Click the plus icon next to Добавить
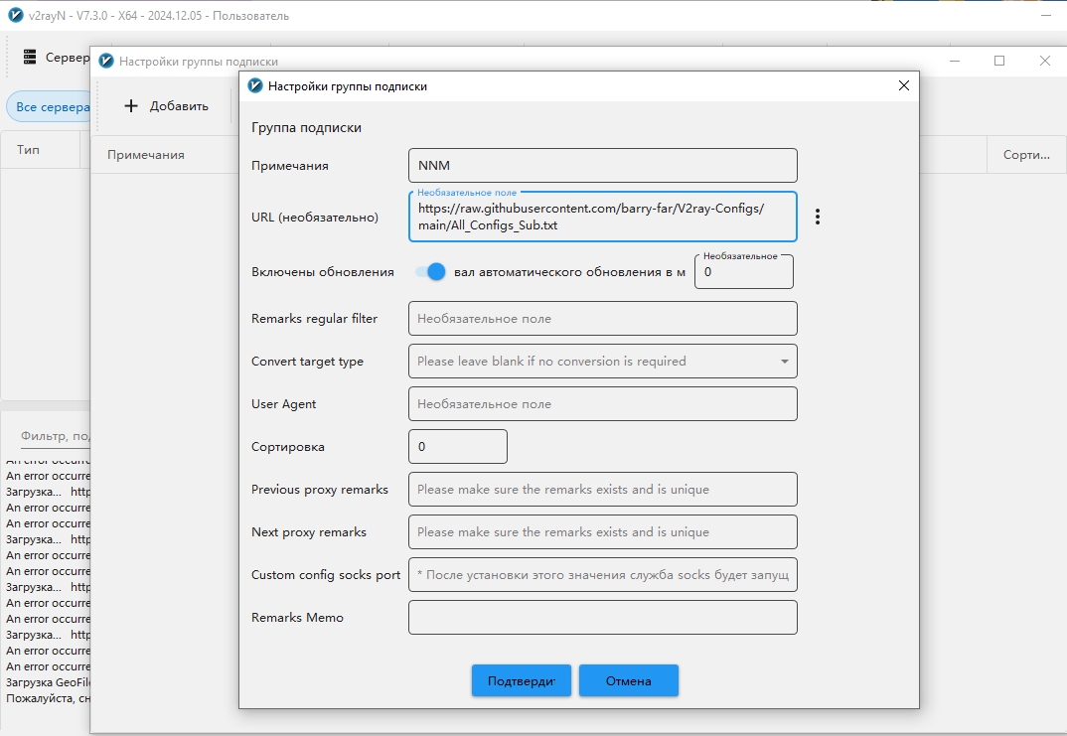Screen dimensions: 1067x736 pos(131,106)
